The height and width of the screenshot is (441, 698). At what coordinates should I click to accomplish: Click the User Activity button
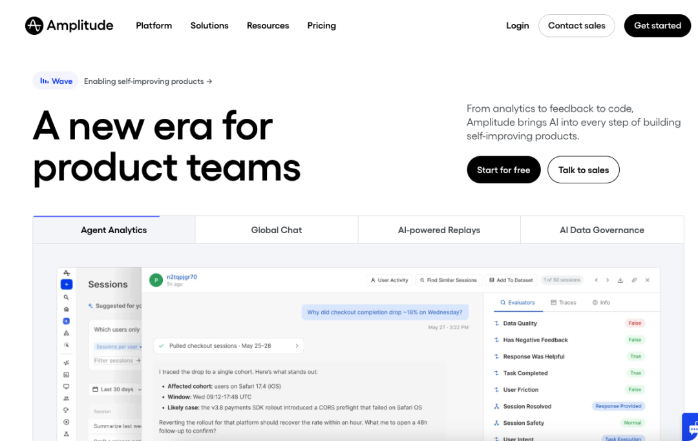[x=389, y=280]
